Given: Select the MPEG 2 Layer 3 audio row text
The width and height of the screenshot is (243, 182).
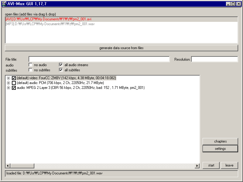Looking at the screenshot, I should point(80,88).
